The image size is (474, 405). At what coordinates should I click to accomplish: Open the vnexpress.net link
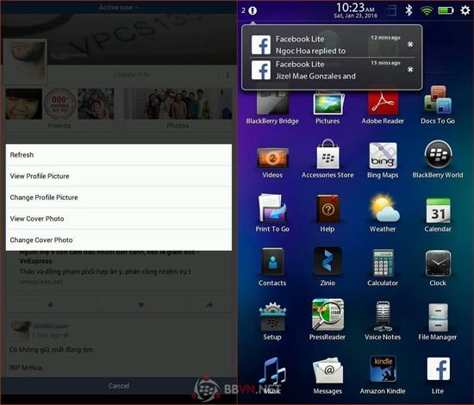[x=41, y=282]
